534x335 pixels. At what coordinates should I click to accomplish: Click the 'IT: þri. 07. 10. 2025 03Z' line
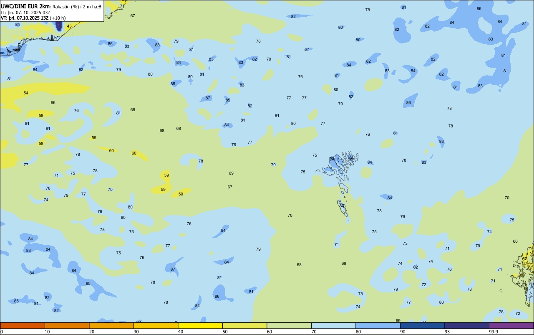click(25, 13)
